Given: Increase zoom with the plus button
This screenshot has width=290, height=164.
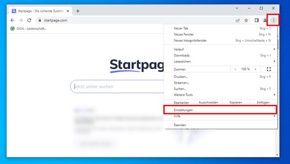Looking at the screenshot, I should 255,69.
